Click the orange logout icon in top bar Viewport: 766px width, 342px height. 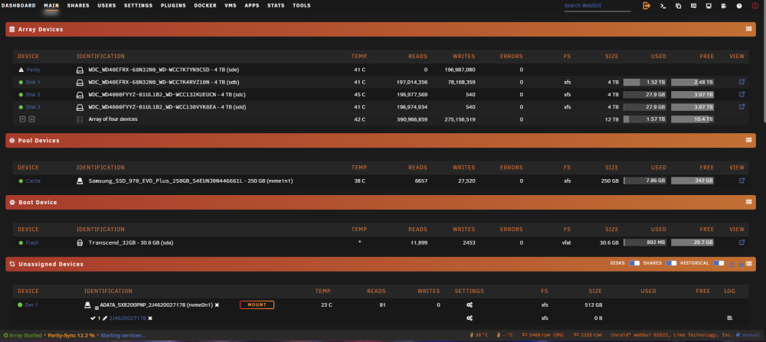[647, 6]
